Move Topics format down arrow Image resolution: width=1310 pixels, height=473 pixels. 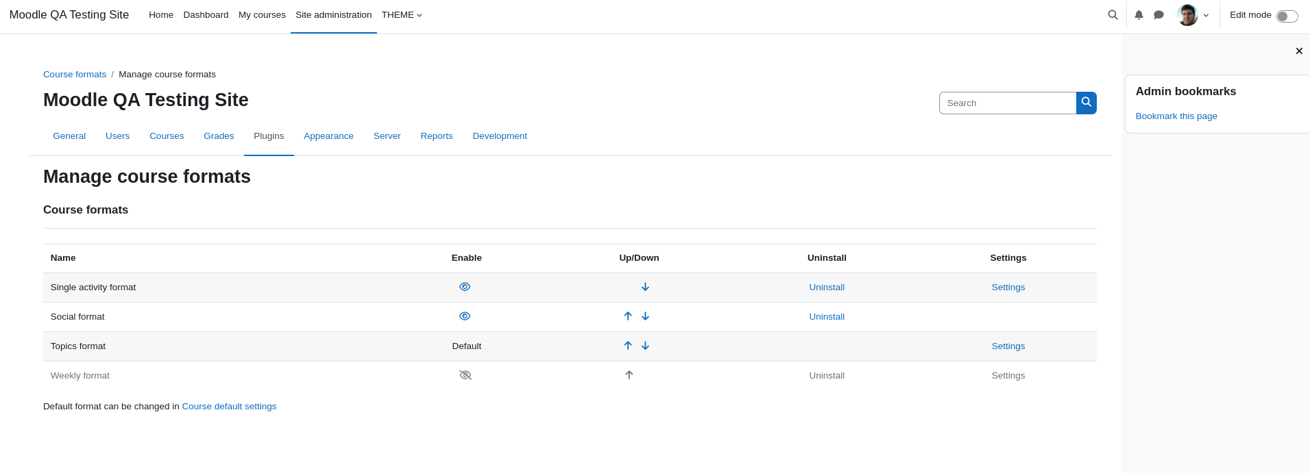[x=645, y=346]
